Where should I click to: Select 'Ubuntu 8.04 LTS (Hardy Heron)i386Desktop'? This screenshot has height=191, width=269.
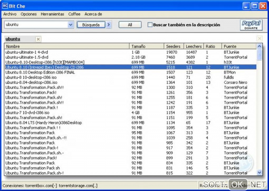[131, 123]
